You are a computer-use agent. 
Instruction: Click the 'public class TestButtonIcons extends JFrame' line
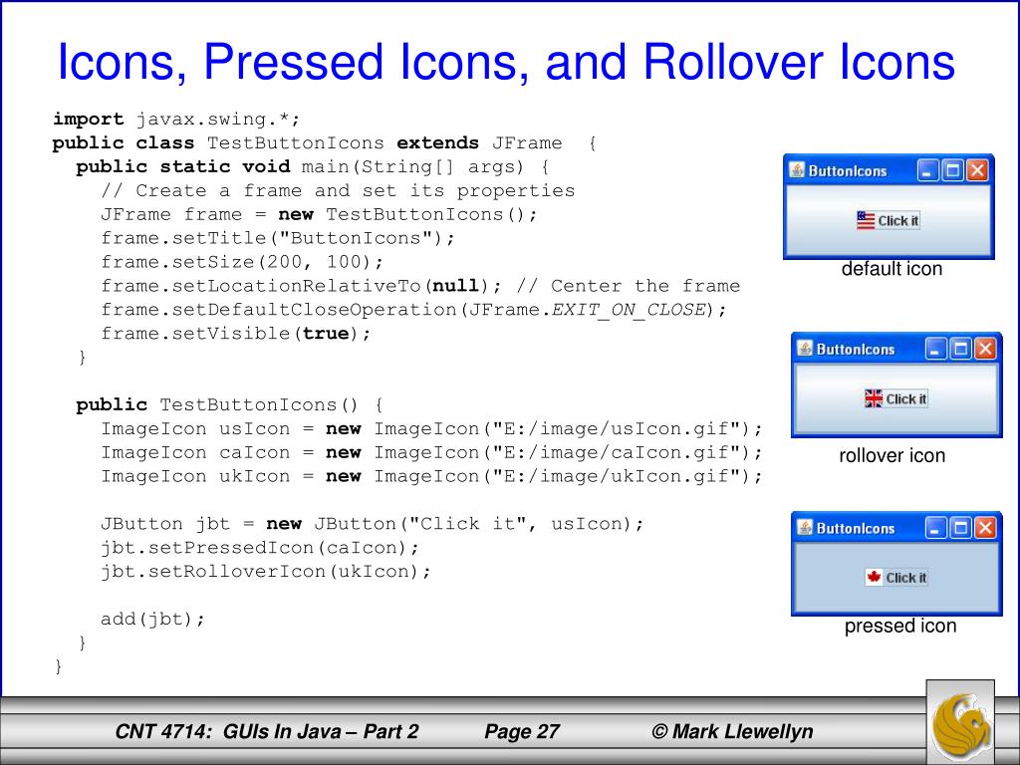point(324,143)
